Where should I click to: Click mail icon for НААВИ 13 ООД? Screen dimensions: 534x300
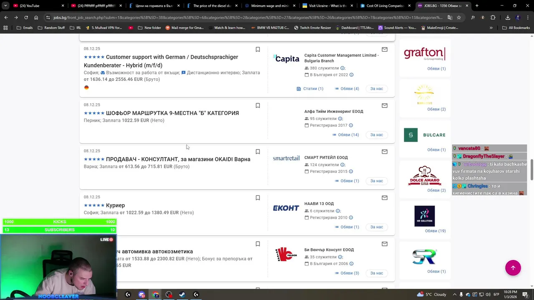tap(385, 198)
